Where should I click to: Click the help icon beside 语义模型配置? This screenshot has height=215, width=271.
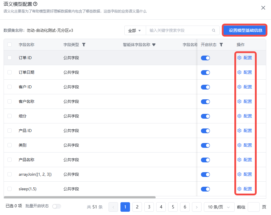click(35, 4)
